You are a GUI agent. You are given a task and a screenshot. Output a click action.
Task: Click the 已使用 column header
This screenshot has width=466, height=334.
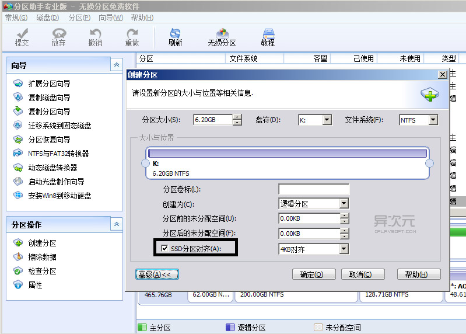pos(354,58)
